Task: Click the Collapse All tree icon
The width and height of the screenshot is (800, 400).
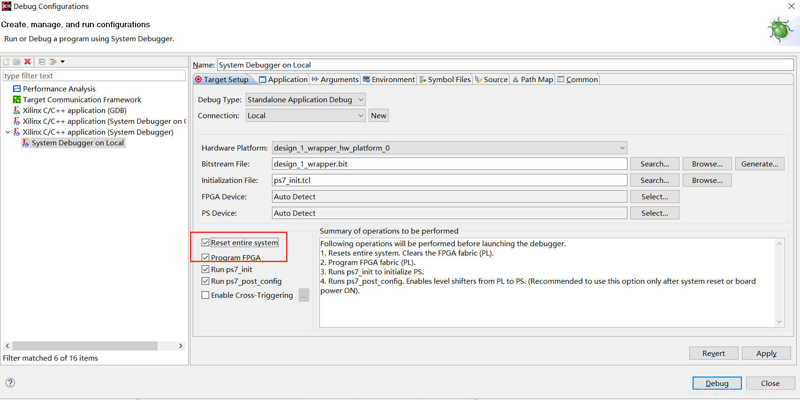Action: pos(42,61)
